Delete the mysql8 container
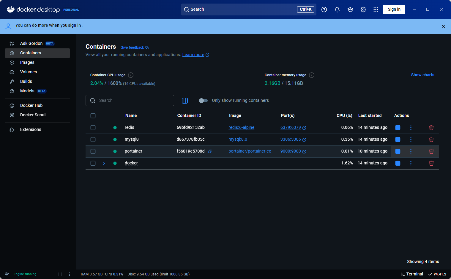Viewport: 451px width, 279px height. pyautogui.click(x=431, y=139)
